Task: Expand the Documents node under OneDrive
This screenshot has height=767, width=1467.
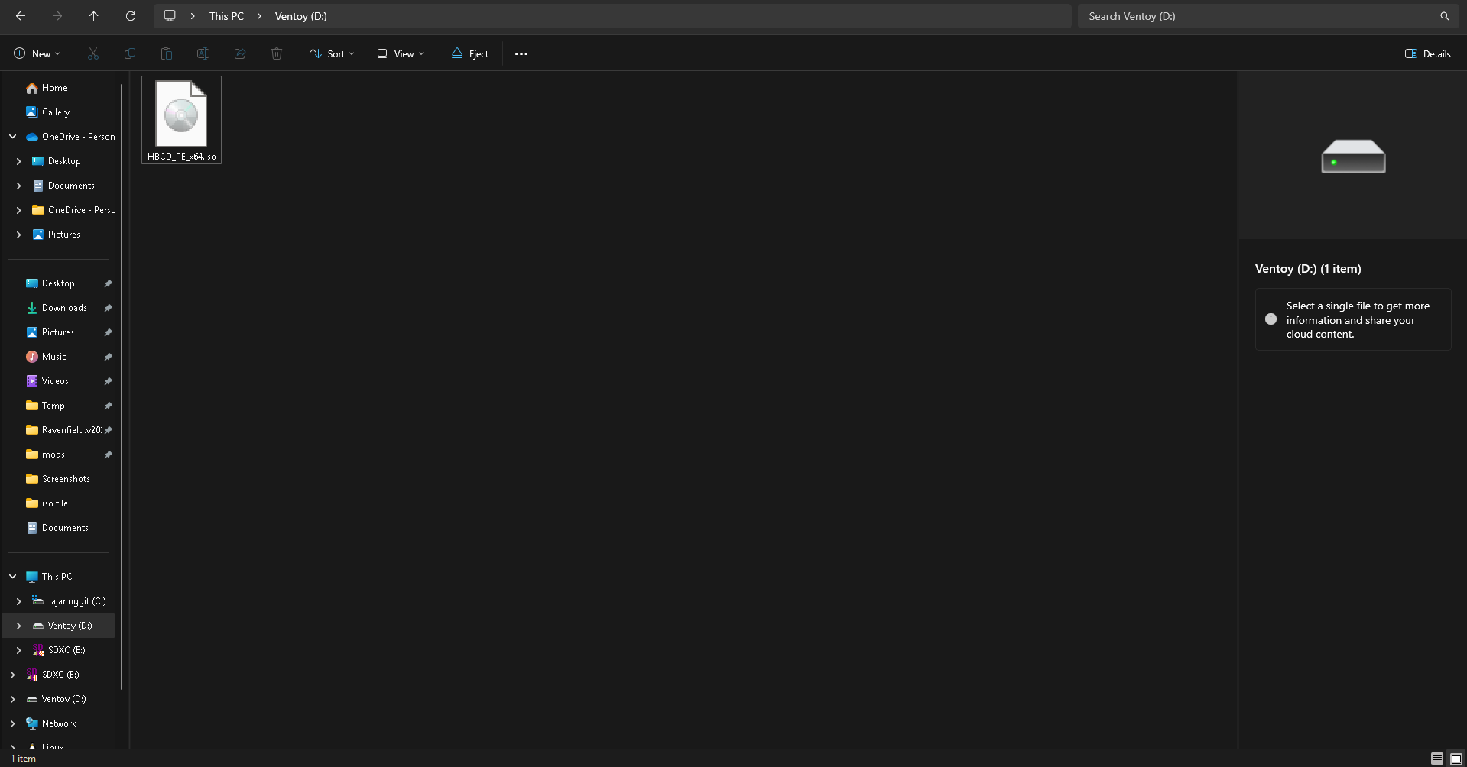Action: [x=19, y=186]
